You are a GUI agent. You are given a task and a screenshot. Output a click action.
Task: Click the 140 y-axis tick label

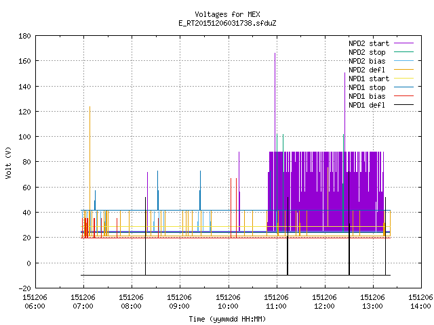24,87
